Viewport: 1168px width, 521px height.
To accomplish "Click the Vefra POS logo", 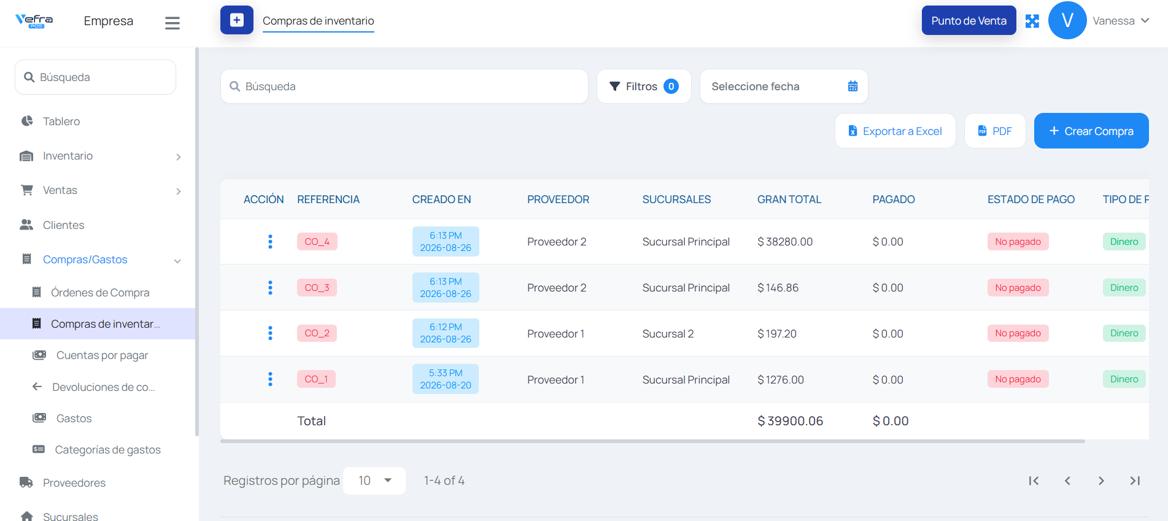I will [x=34, y=21].
